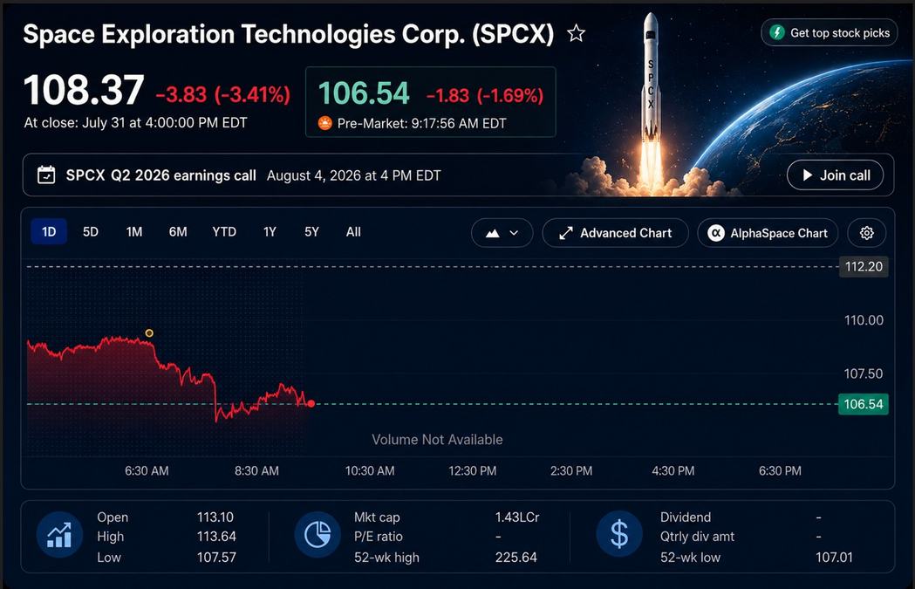
Task: Open Get top stock picks
Action: point(830,32)
